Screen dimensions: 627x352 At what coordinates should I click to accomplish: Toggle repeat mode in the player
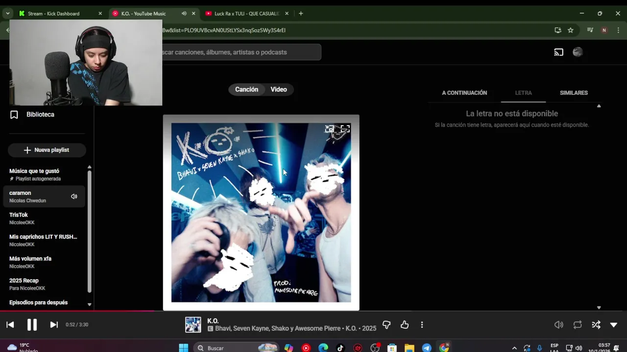(x=578, y=325)
